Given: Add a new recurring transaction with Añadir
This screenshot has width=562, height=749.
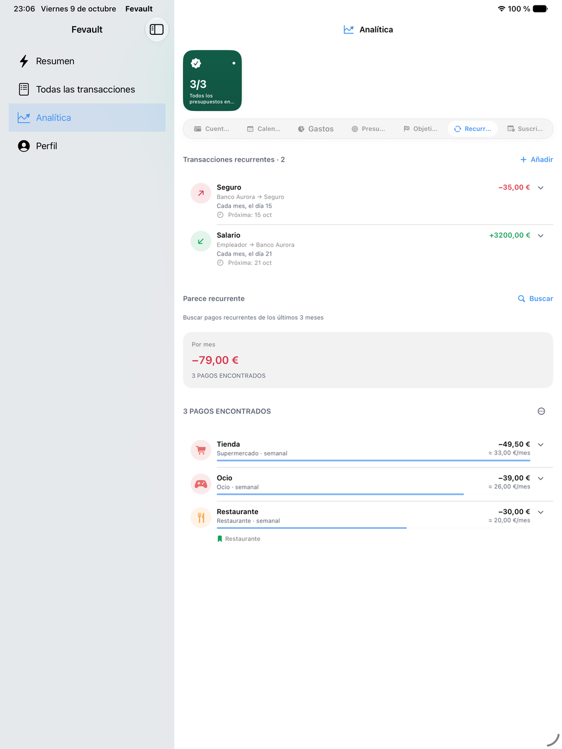Looking at the screenshot, I should [537, 159].
